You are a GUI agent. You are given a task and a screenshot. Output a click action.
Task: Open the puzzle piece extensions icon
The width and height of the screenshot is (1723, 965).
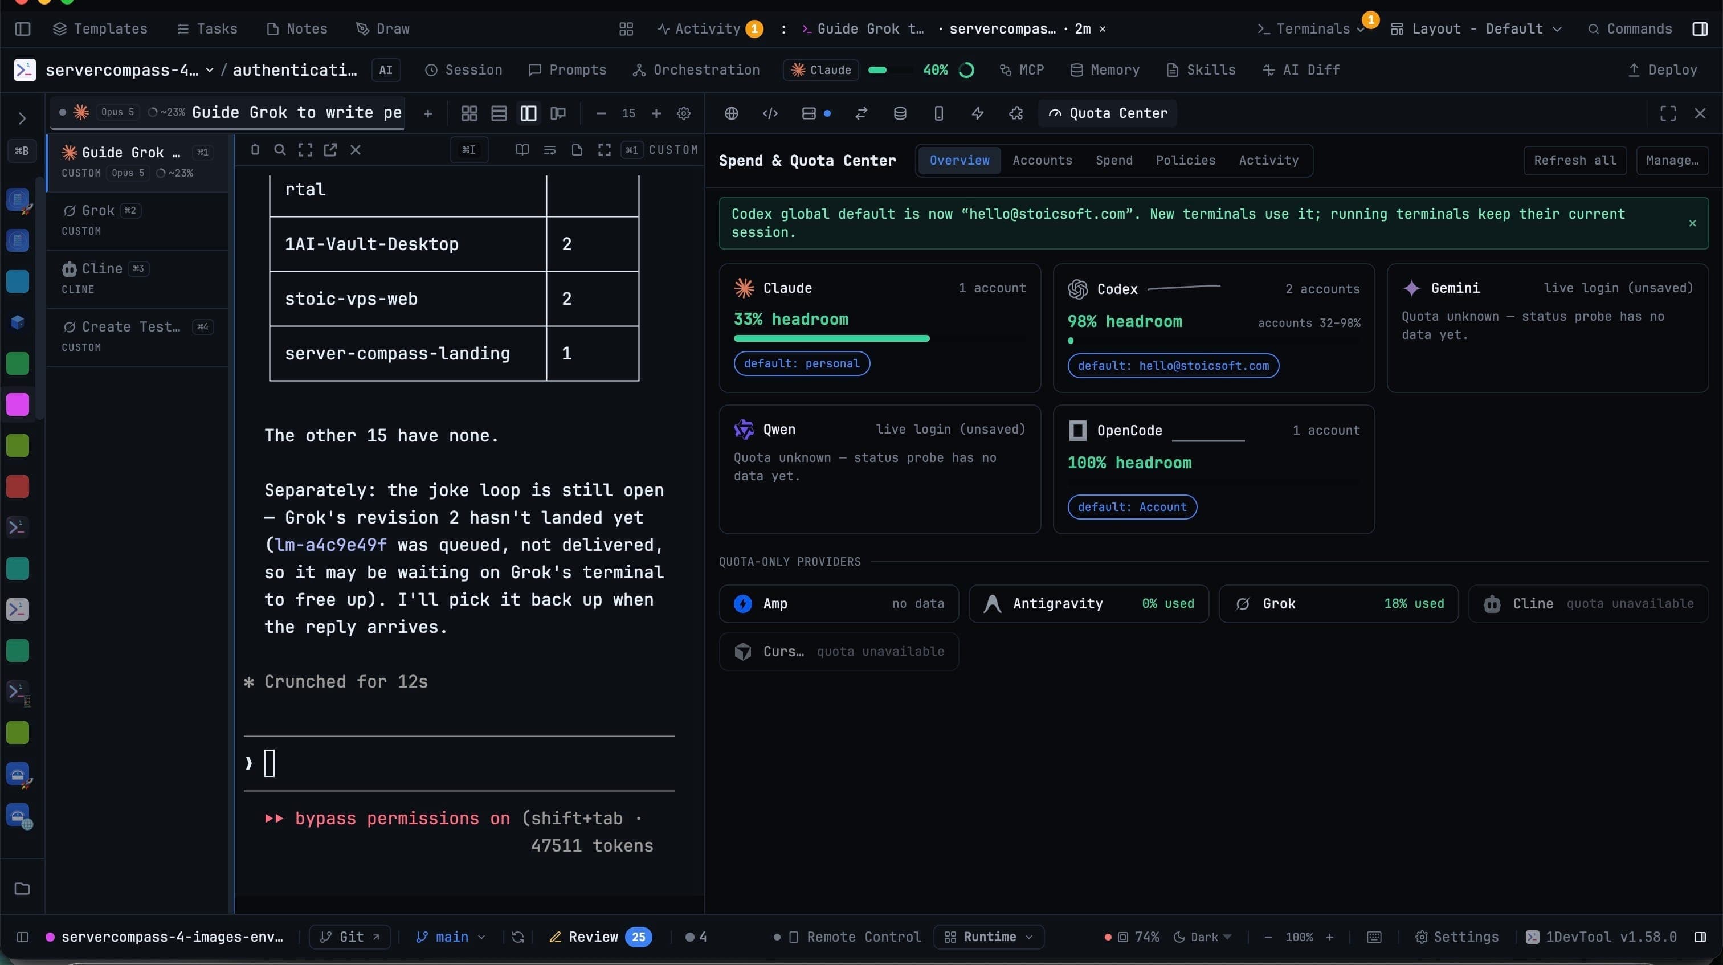tap(1016, 114)
